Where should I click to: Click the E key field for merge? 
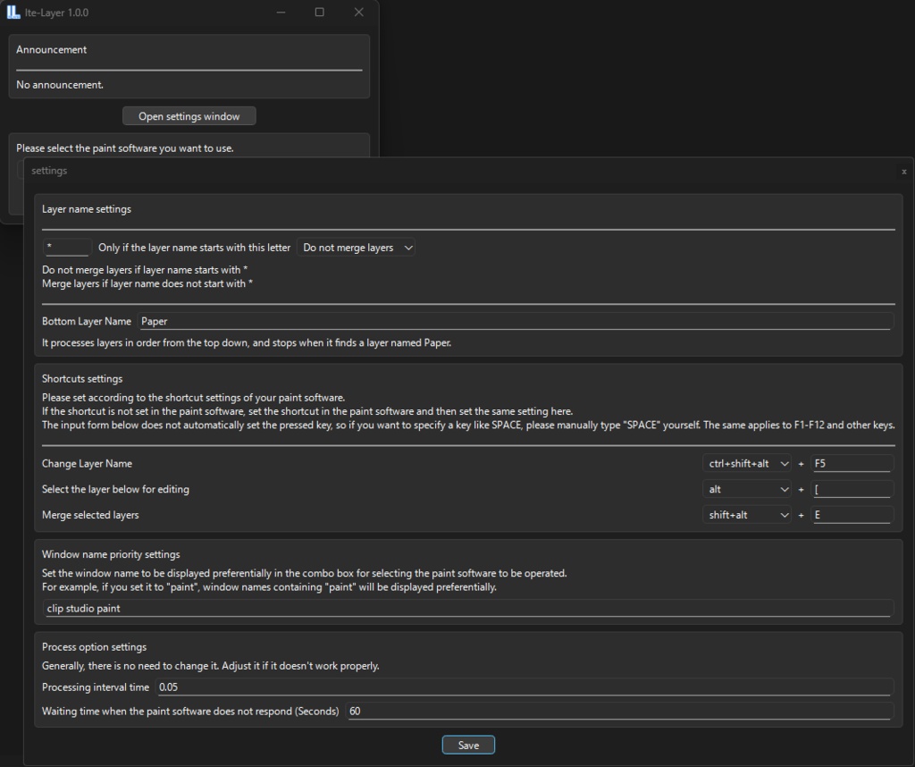click(x=852, y=515)
